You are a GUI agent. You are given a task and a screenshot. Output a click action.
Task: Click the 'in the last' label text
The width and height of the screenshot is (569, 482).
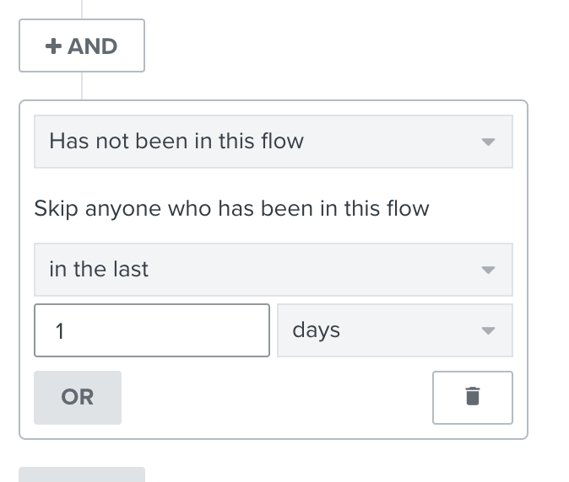point(99,269)
